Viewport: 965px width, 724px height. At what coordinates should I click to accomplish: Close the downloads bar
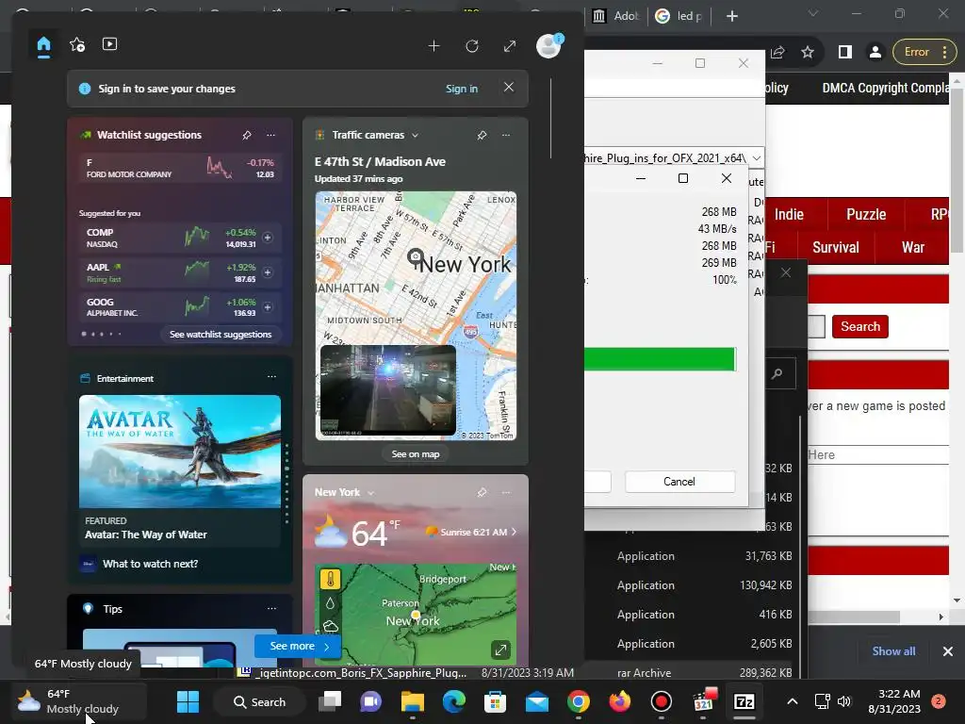948,651
